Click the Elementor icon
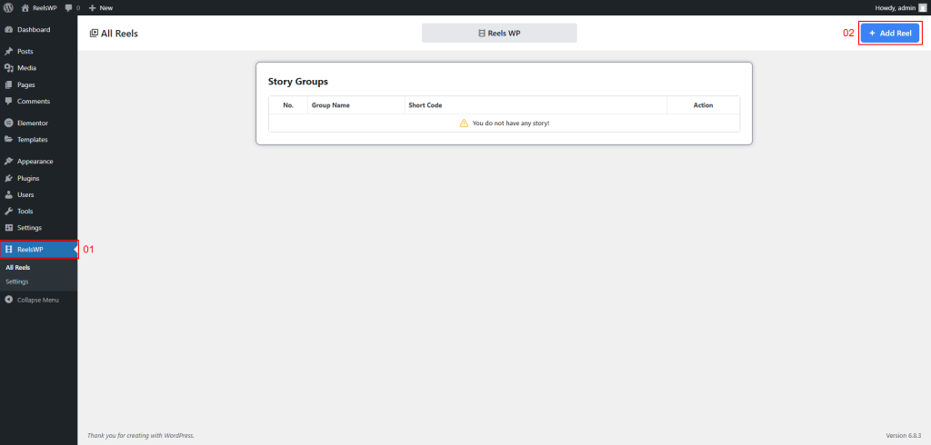 pos(8,123)
